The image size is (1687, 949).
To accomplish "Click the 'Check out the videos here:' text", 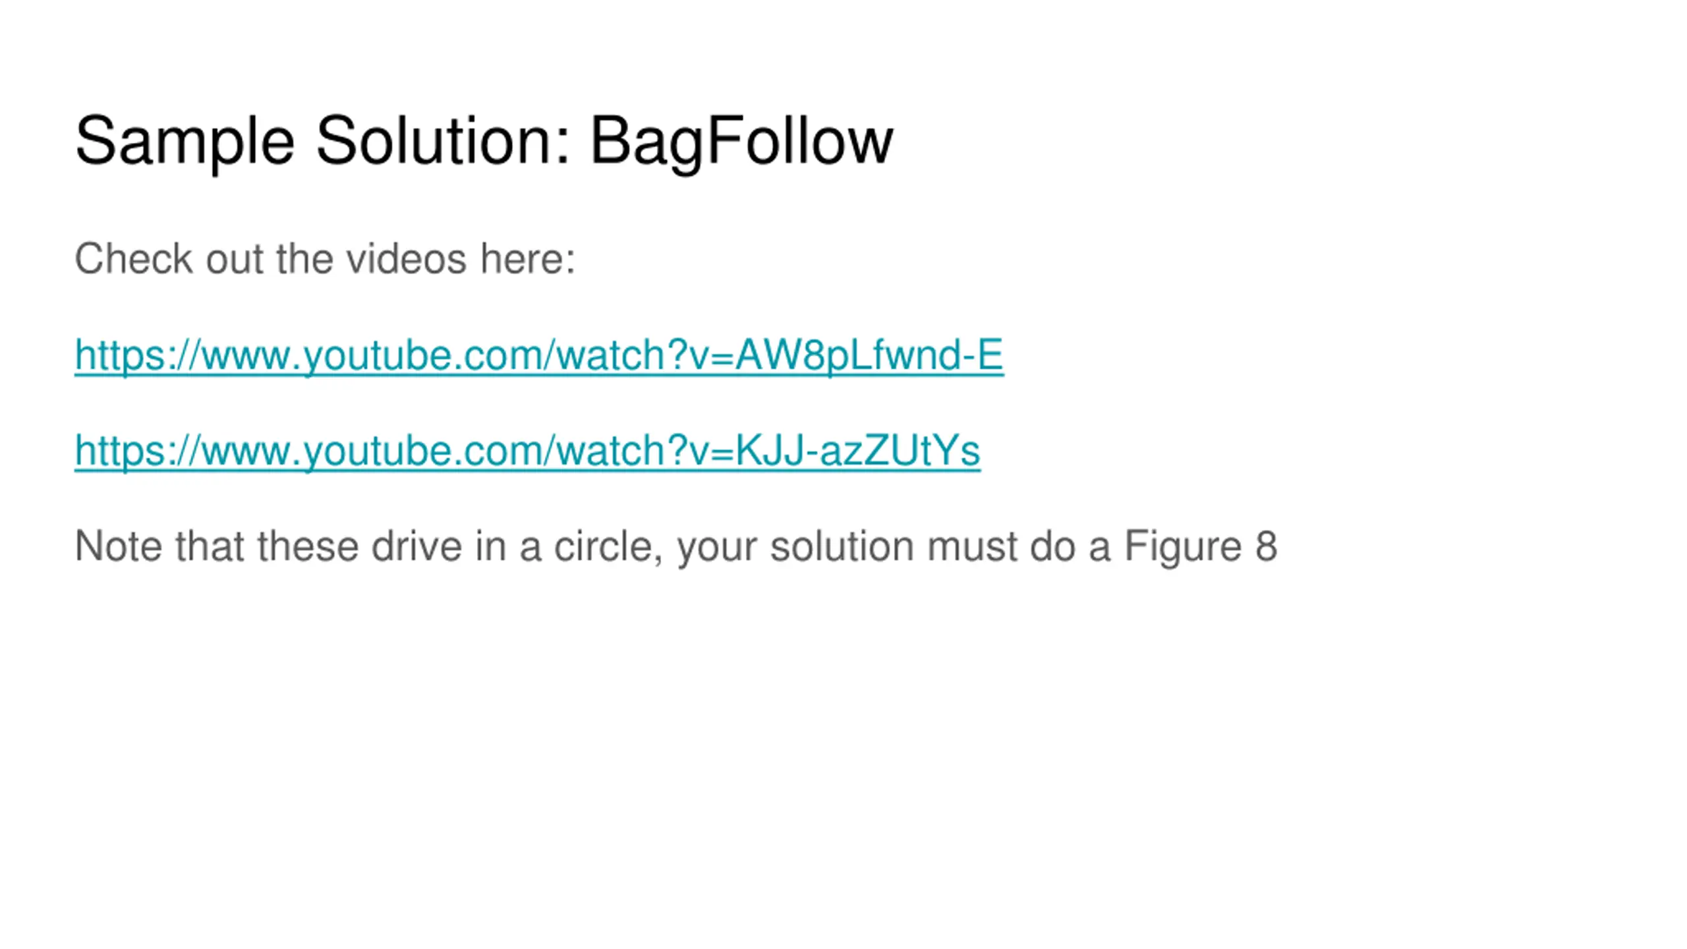I will (325, 258).
